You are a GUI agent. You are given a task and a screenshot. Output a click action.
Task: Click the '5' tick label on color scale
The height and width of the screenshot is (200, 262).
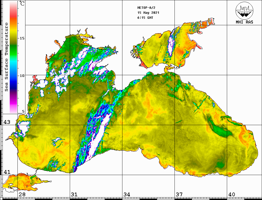pyautogui.click(x=23, y=111)
